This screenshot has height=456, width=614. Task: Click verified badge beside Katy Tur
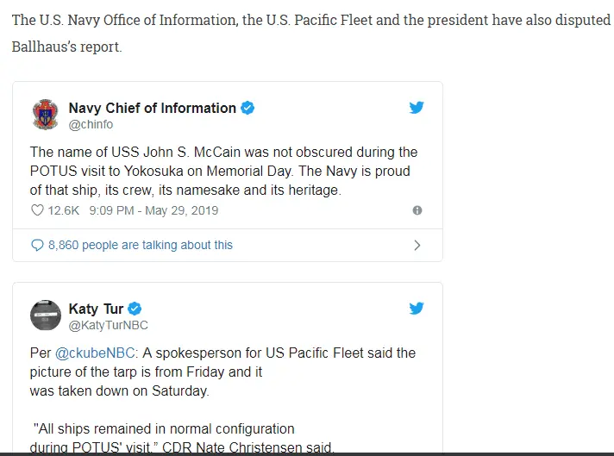point(135,309)
